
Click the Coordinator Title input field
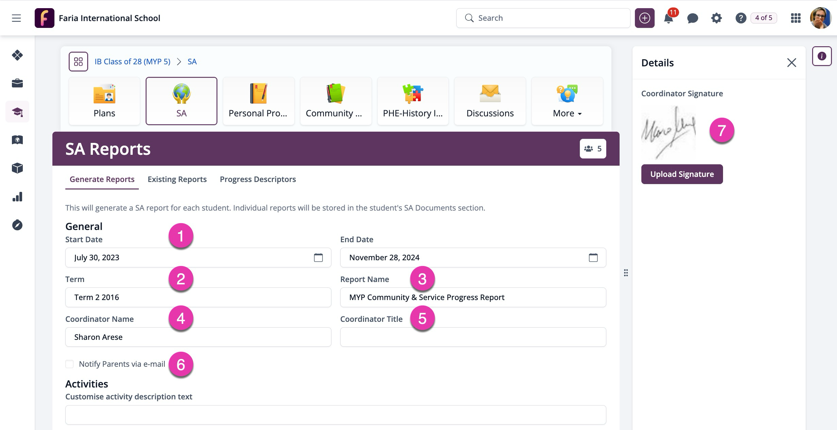coord(473,337)
